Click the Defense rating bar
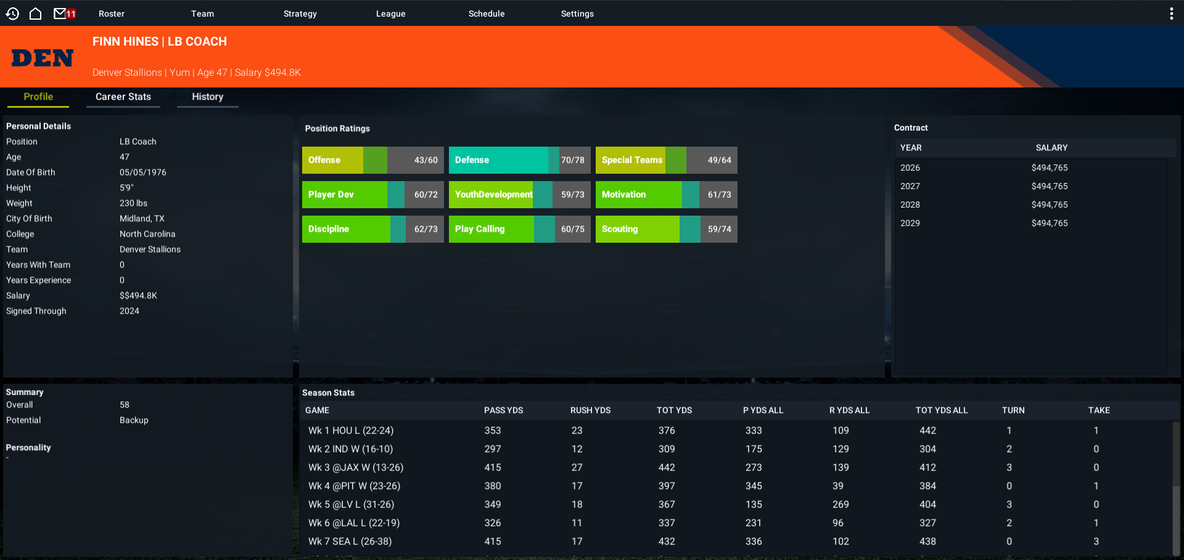Image resolution: width=1184 pixels, height=560 pixels. pyautogui.click(x=520, y=160)
